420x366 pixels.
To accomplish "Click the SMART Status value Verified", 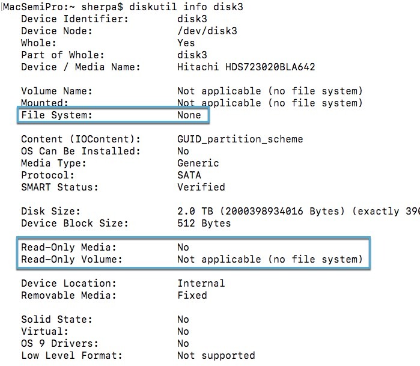I will pyautogui.click(x=201, y=187).
